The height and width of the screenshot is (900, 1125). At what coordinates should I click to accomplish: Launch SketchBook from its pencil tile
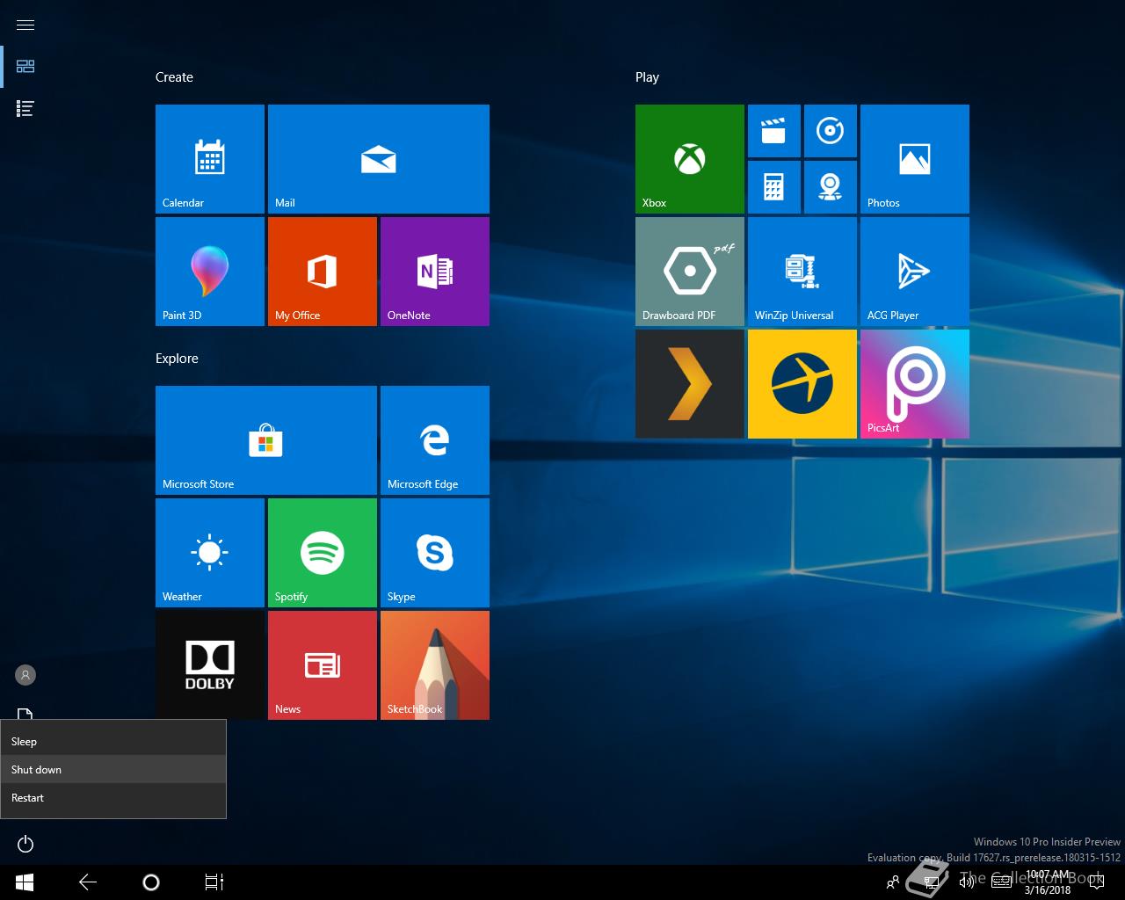tap(435, 665)
